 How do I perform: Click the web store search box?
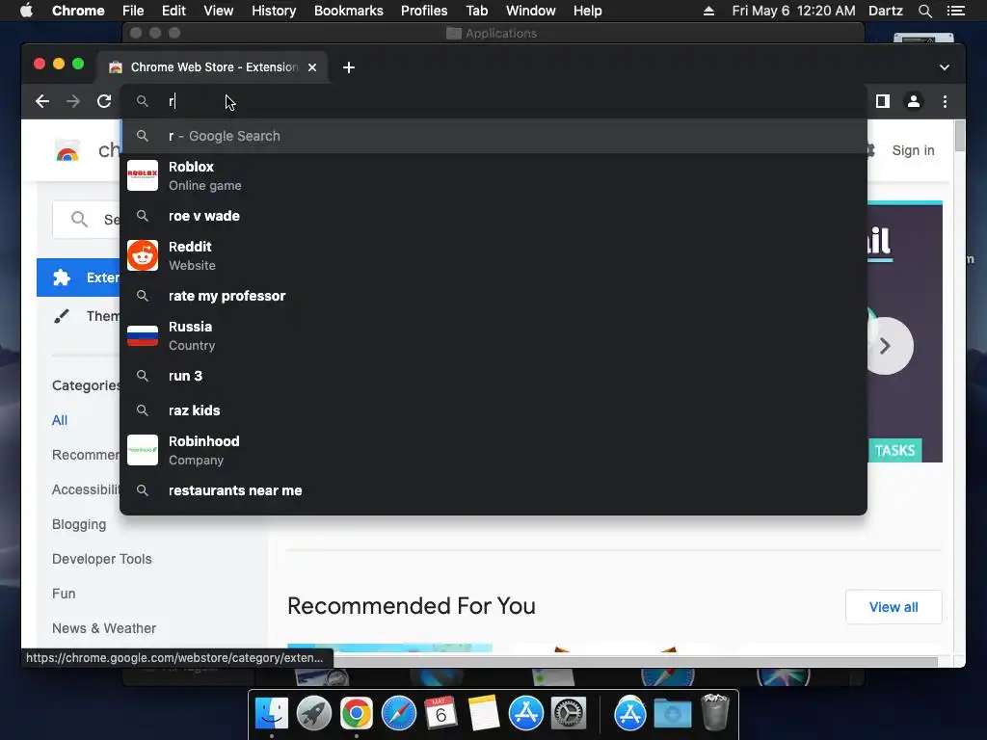tap(86, 219)
